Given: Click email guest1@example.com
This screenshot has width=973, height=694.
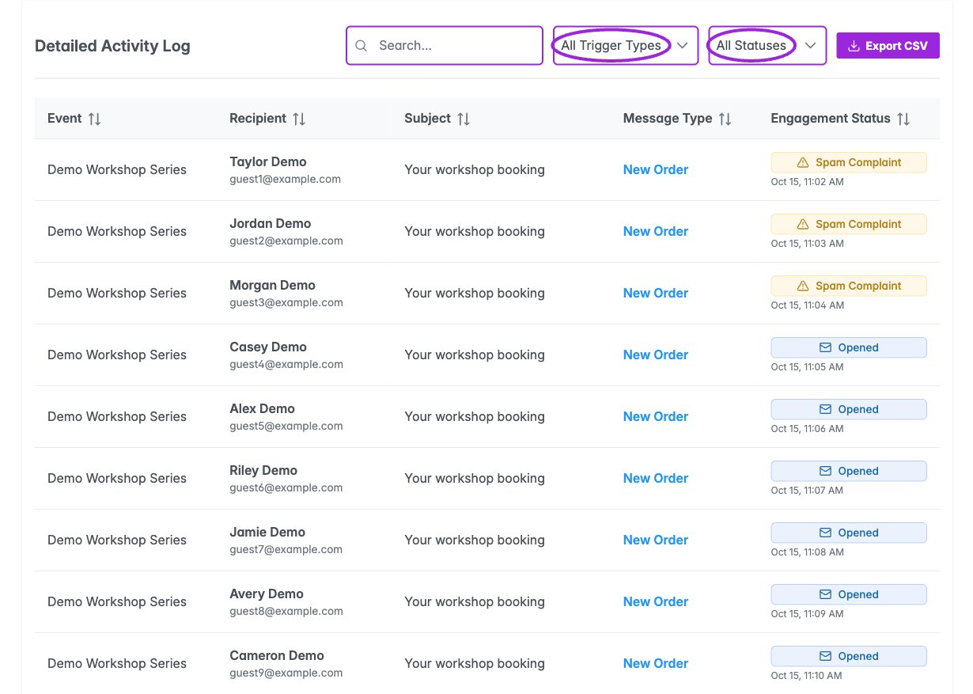Looking at the screenshot, I should tap(286, 180).
